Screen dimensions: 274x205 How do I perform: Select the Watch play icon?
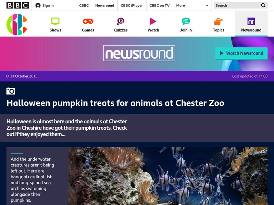click(153, 21)
